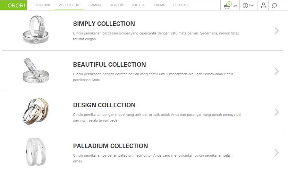Open the Design Collection heading
The height and width of the screenshot is (172, 288).
[x=104, y=105]
